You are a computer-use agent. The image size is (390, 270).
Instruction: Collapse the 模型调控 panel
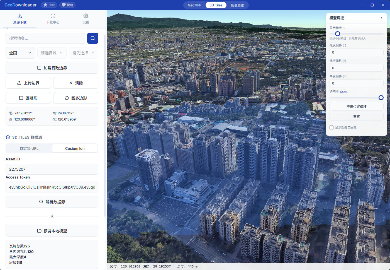(381, 18)
